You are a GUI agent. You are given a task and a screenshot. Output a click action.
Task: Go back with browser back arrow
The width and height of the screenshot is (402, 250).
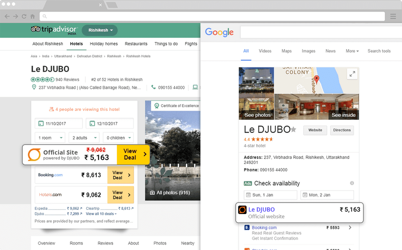click(x=7, y=16)
